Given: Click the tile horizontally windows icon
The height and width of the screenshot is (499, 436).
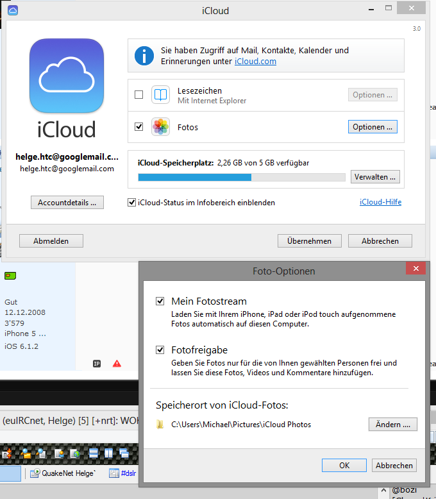Looking at the screenshot, I should coord(93,453).
